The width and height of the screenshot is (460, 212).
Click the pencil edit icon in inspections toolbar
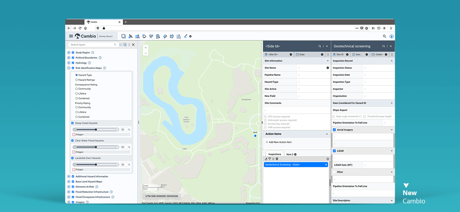pos(266,159)
